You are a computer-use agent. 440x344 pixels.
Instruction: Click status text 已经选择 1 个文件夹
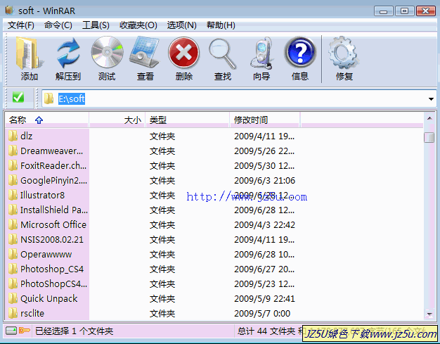click(x=74, y=331)
